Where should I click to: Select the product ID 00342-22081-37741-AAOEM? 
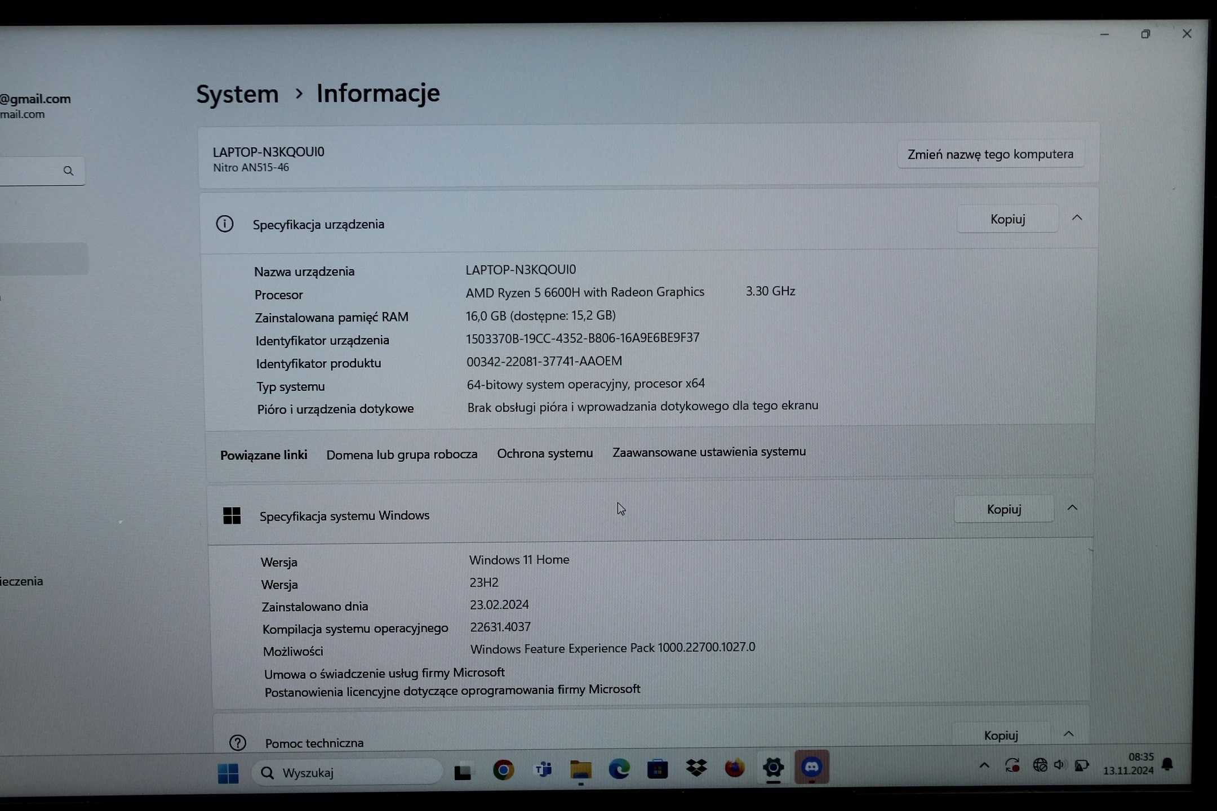tap(544, 361)
